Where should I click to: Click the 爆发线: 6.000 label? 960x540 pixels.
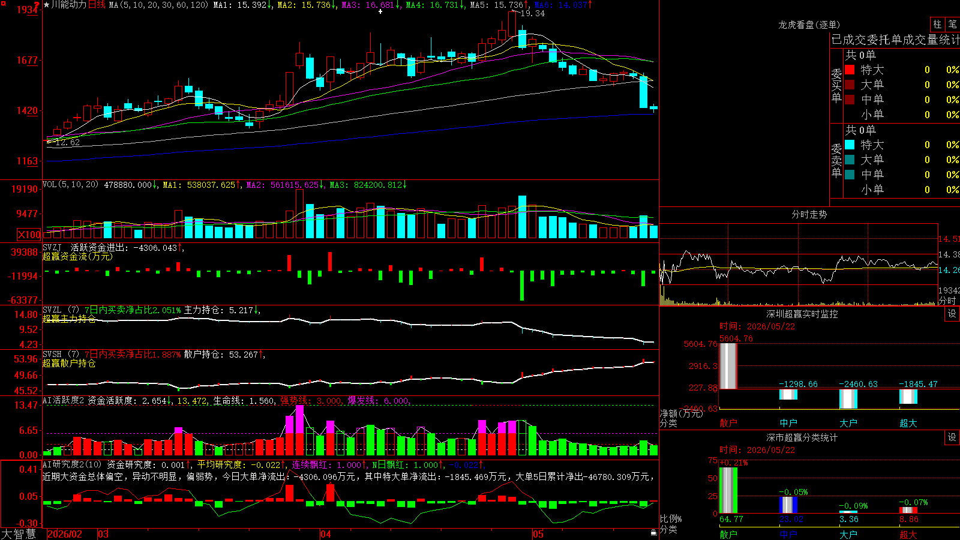[x=379, y=401]
